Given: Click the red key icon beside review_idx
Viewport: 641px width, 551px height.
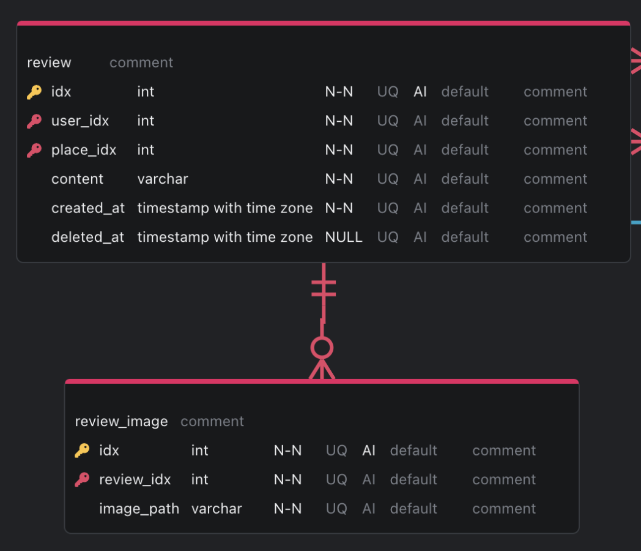Looking at the screenshot, I should click(x=82, y=480).
